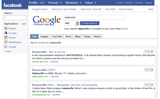Open privacy link in header

[139, 3]
